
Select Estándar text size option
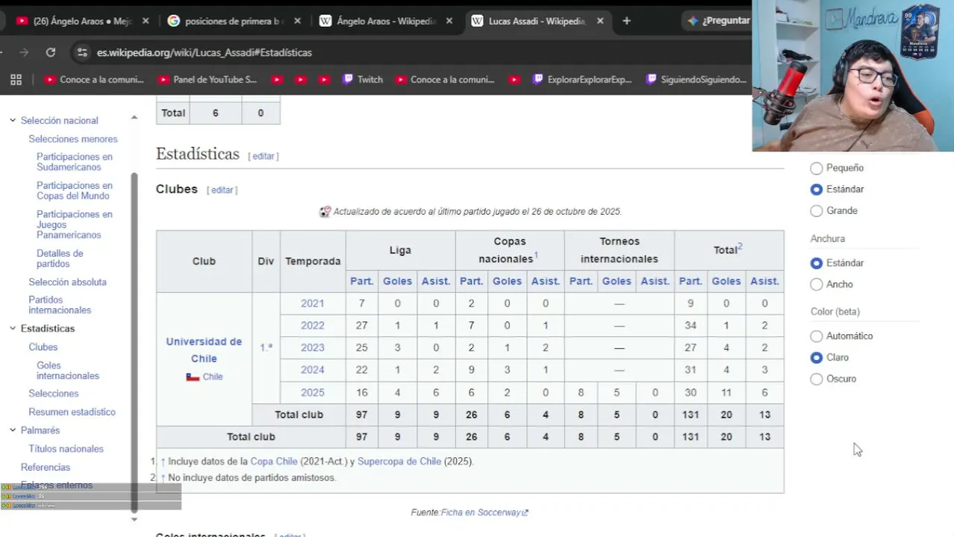(x=817, y=189)
